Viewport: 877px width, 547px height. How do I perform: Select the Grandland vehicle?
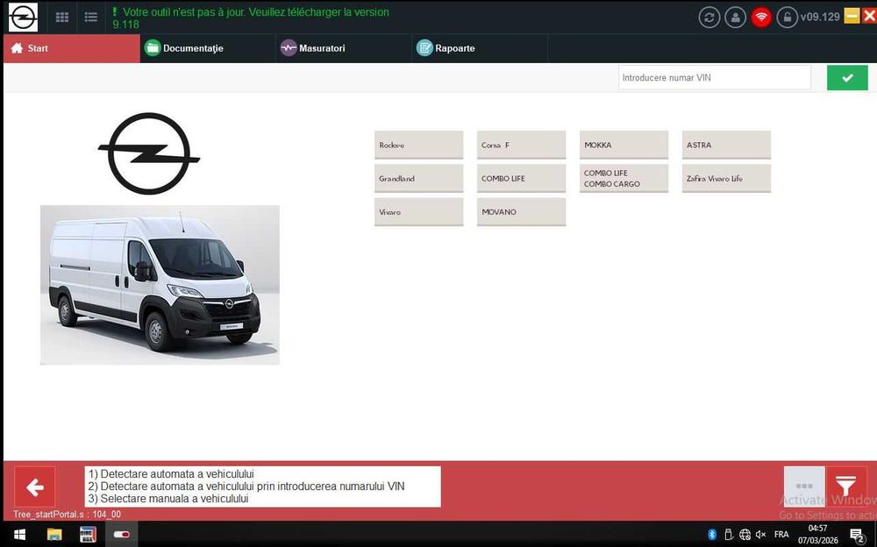pos(419,179)
